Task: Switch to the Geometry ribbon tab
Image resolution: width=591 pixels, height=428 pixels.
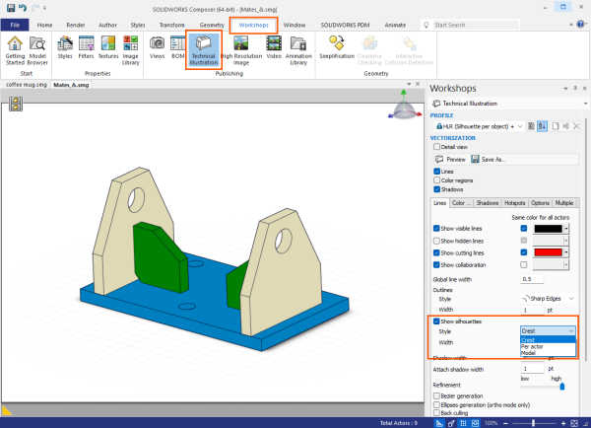Action: [x=212, y=25]
